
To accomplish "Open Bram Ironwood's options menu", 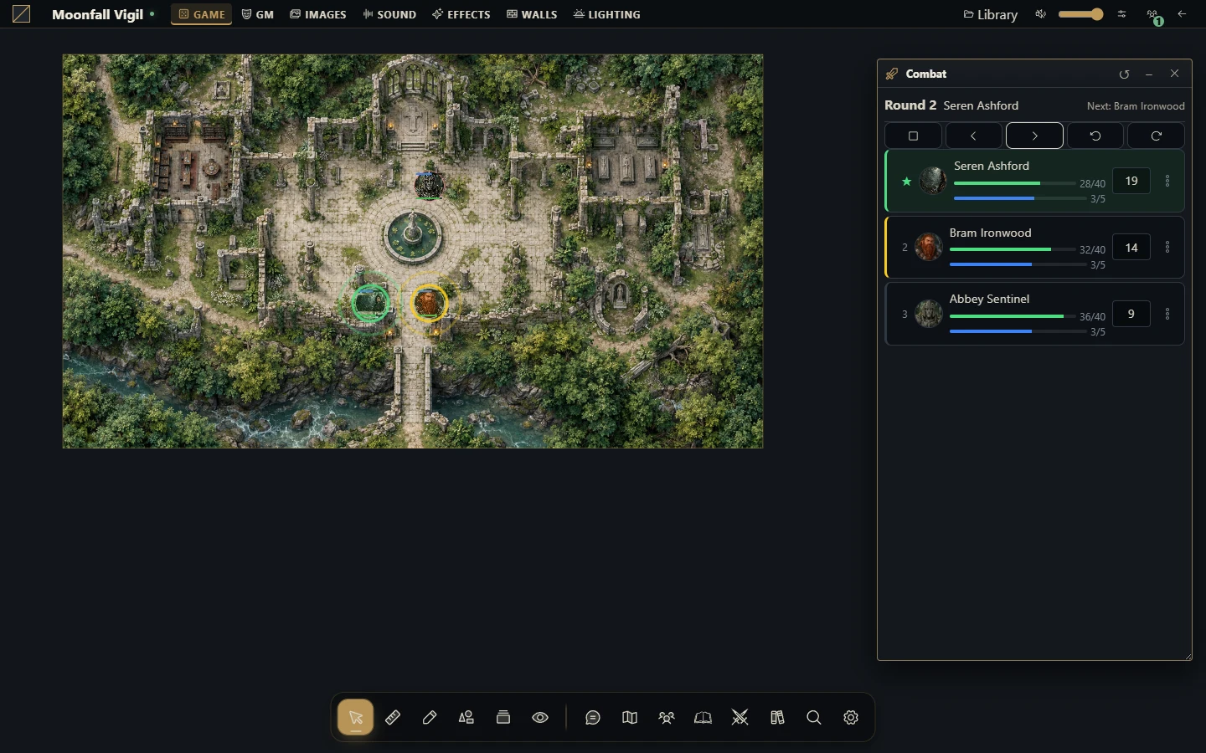I will point(1167,248).
